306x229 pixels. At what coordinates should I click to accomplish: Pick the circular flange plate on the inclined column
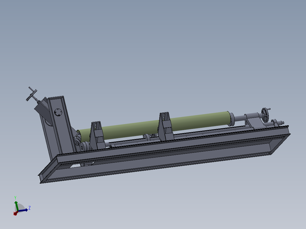coord(58,112)
